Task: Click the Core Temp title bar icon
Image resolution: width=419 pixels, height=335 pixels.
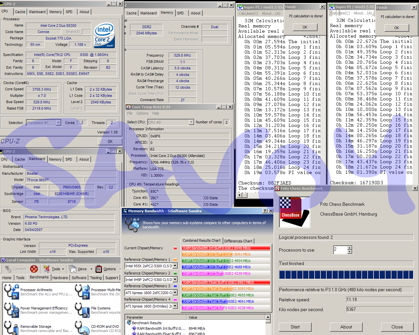Action: click(128, 107)
